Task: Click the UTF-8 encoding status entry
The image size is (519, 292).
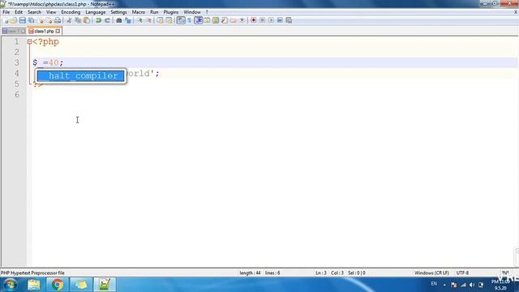Action: tap(462, 273)
